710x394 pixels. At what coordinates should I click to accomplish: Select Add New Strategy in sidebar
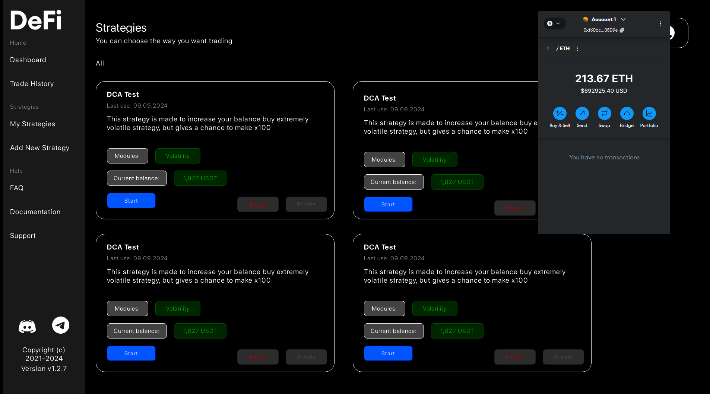pos(39,148)
